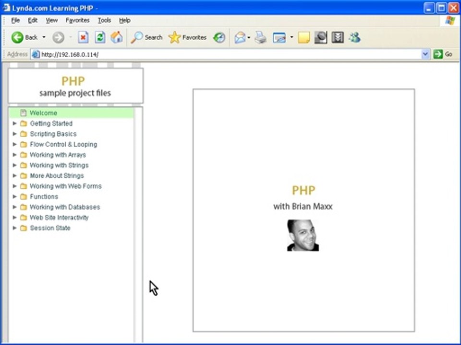The width and height of the screenshot is (461, 345).
Task: Select the Welcome tree item
Action: [x=72, y=113]
